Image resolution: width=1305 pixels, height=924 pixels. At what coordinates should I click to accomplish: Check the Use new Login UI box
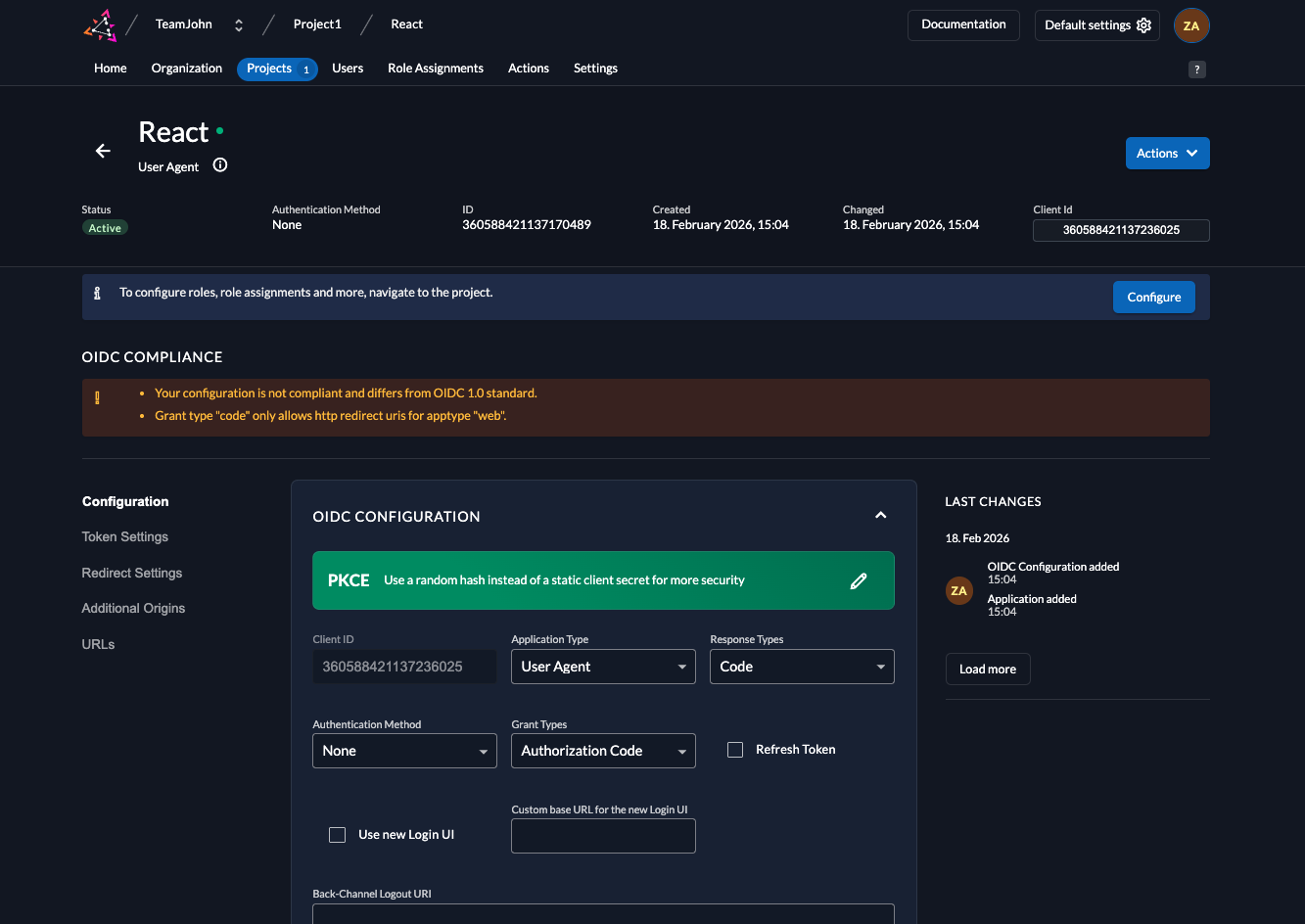338,835
